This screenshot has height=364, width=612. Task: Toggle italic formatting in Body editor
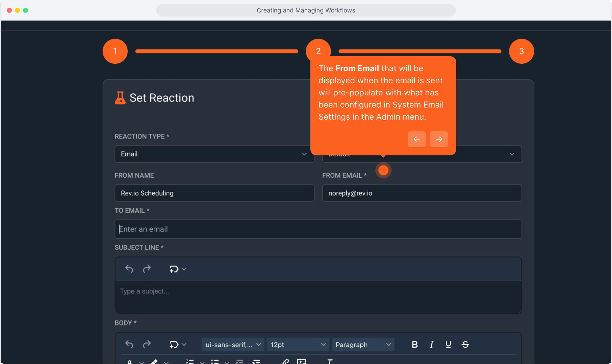[x=431, y=344]
